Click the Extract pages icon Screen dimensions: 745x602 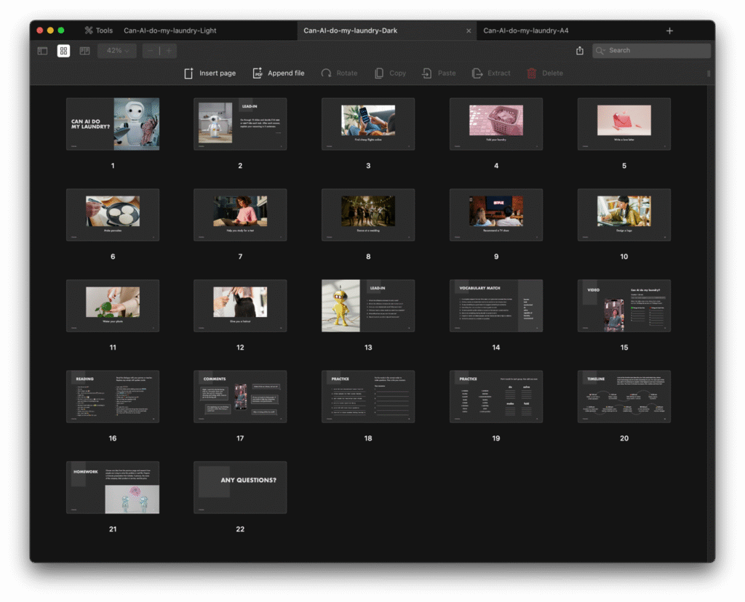click(x=477, y=73)
